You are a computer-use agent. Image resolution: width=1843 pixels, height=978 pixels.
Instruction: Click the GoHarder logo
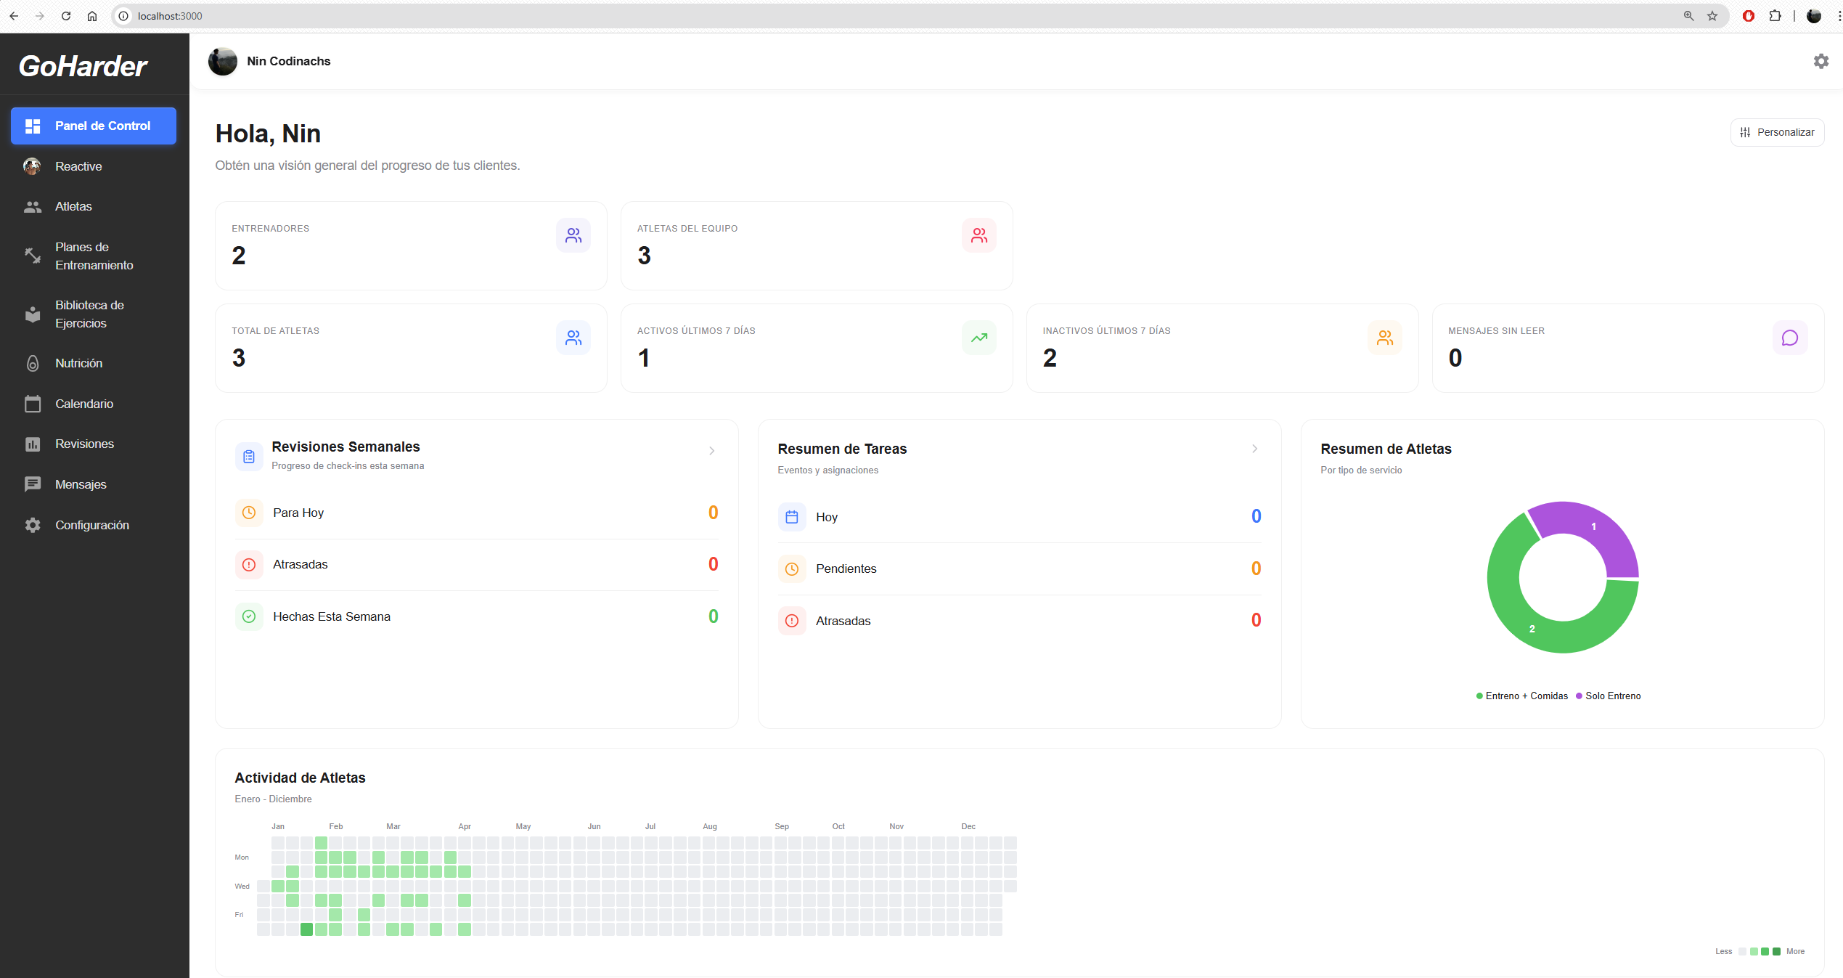tap(83, 66)
